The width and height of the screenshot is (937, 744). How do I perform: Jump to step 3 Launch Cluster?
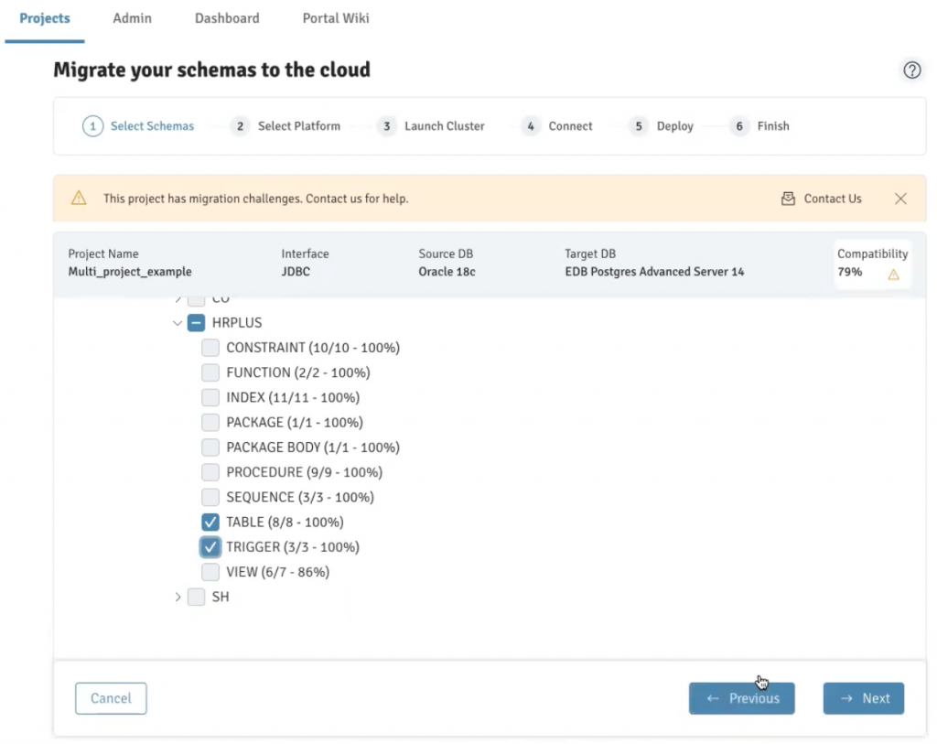tap(387, 126)
